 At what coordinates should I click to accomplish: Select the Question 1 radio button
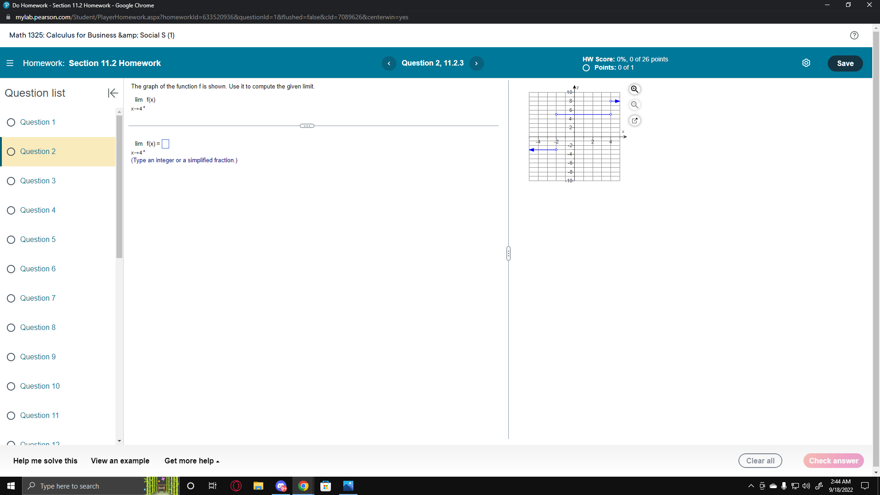coord(11,122)
